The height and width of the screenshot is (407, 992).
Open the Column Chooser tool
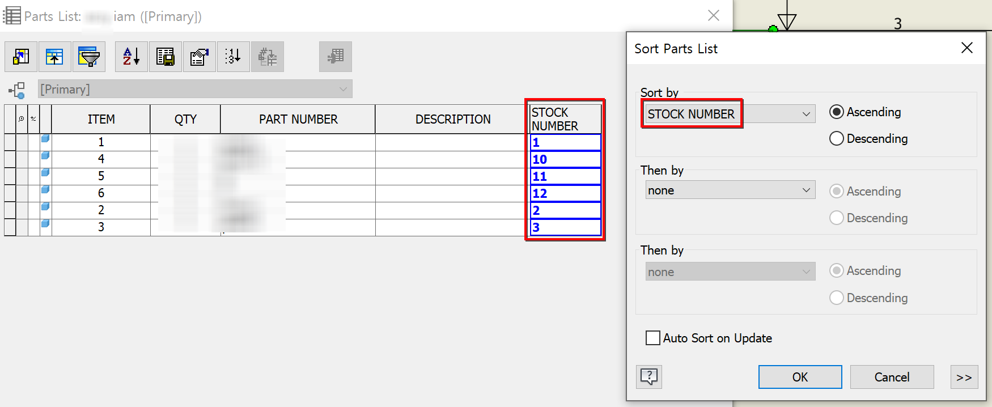pos(21,57)
